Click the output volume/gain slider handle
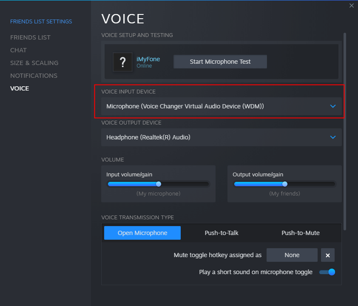 tap(285, 184)
